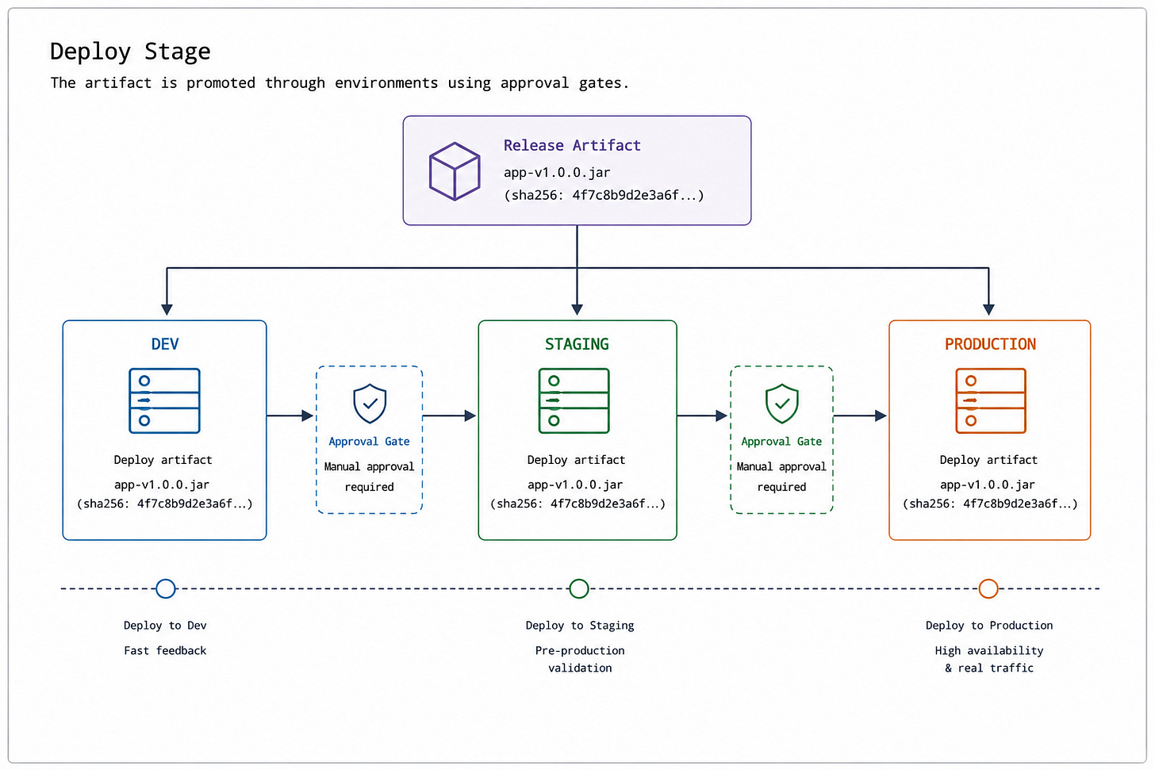Click sha256 hash in PRODUCTION box

(990, 504)
